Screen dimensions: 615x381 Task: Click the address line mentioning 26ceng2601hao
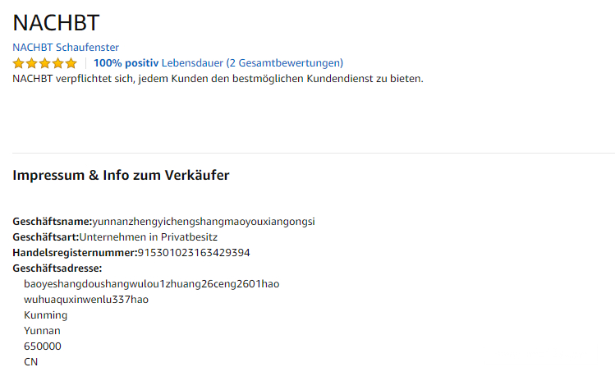point(151,284)
